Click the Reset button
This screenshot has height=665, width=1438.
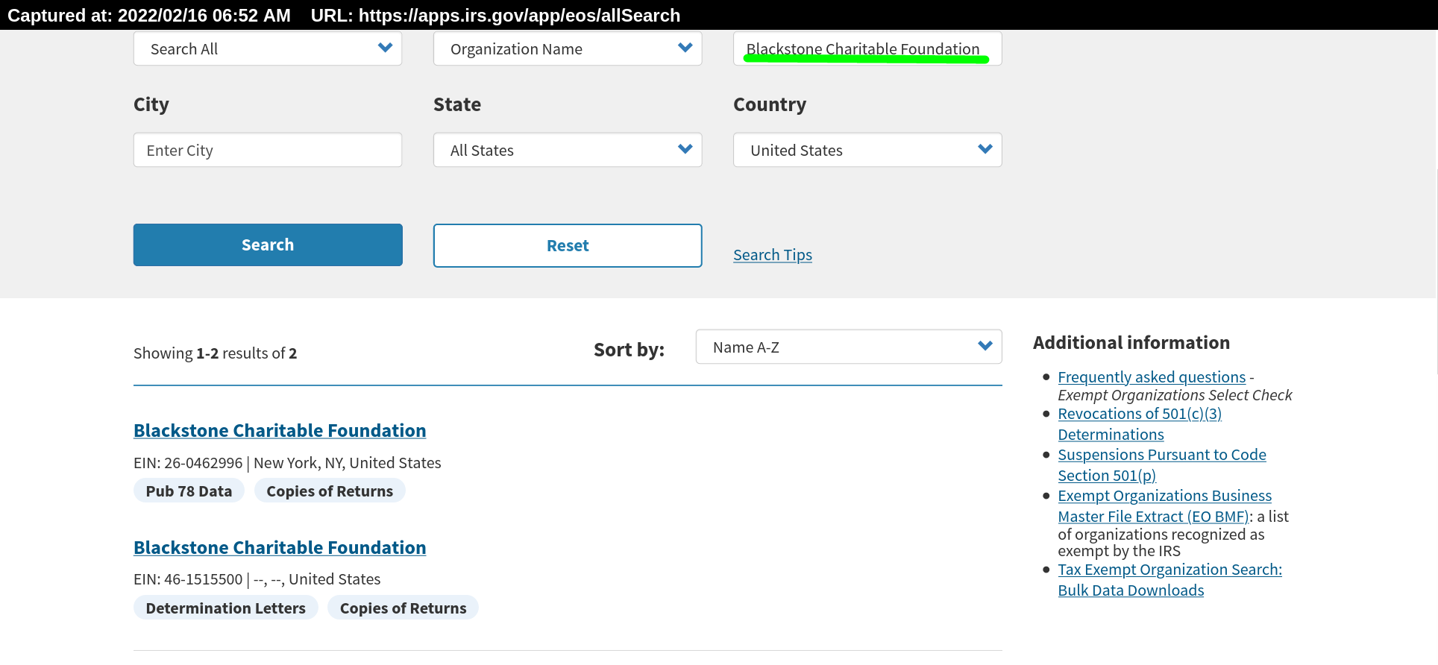pos(568,245)
